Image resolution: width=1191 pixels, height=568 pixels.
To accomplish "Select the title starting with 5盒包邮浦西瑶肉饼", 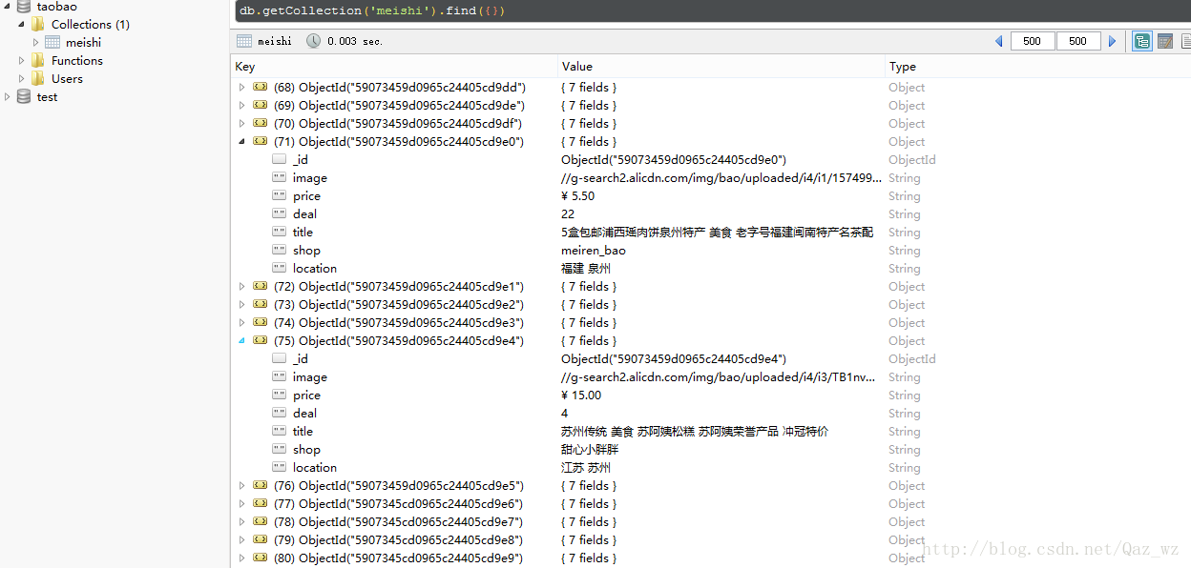I will (717, 232).
